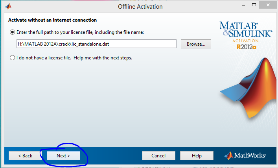Click 'Activate without an Internet connection' heading
This screenshot has width=278, height=168.
click(52, 20)
